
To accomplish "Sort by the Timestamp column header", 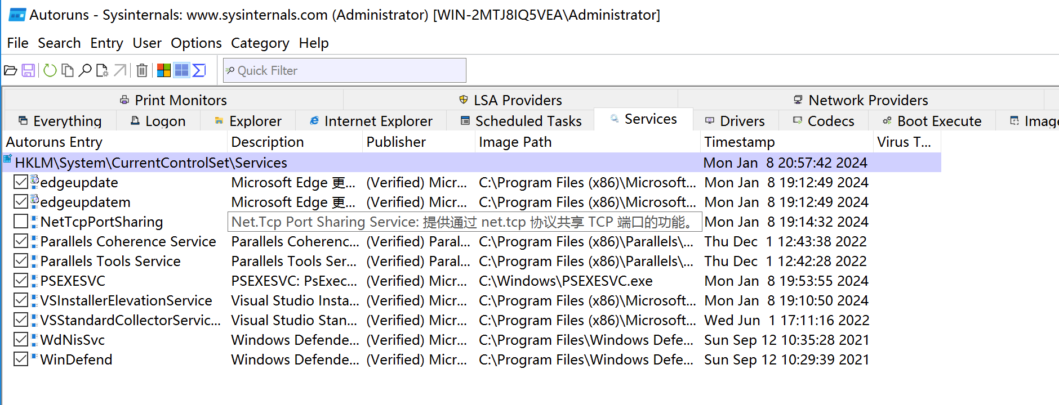I will point(739,142).
